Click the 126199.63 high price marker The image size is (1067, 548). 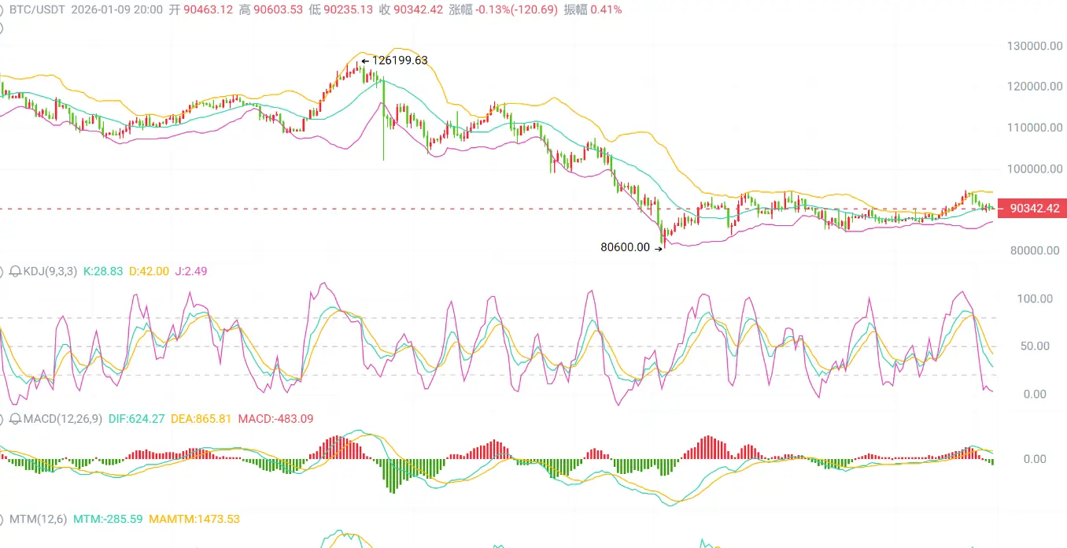tap(400, 60)
